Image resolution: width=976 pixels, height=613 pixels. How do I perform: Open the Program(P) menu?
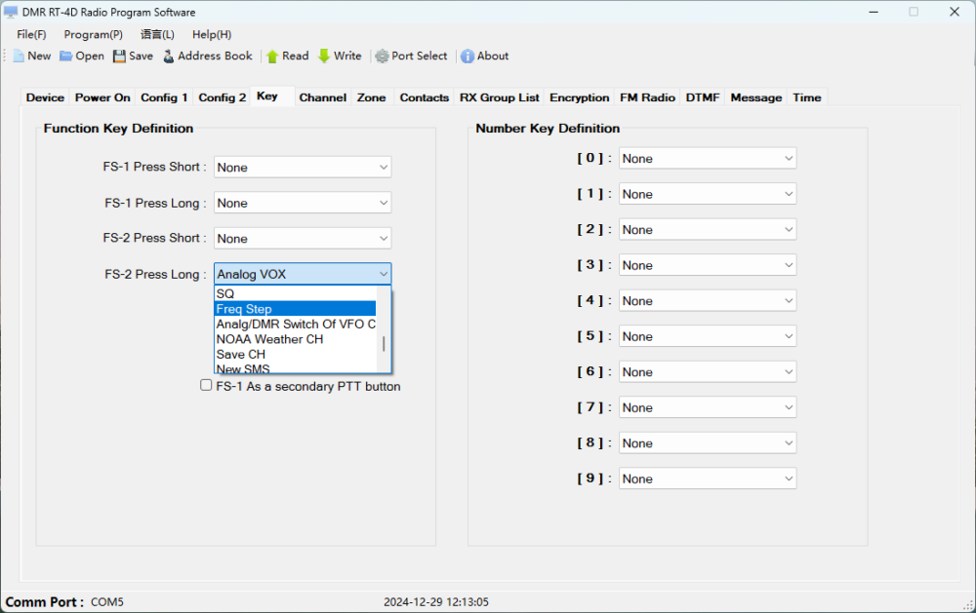tap(93, 35)
